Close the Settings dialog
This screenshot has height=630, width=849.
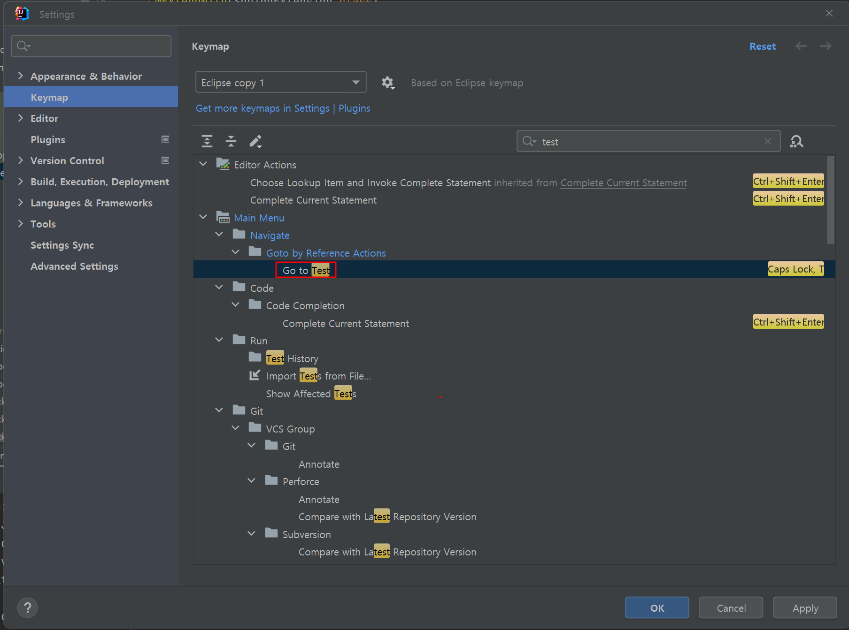click(829, 13)
